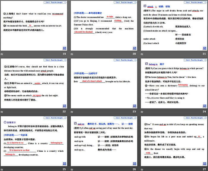The width and height of the screenshot is (208, 171).
Task: Click the red 'on/upon' answer on slide 22
Action: point(37,95)
